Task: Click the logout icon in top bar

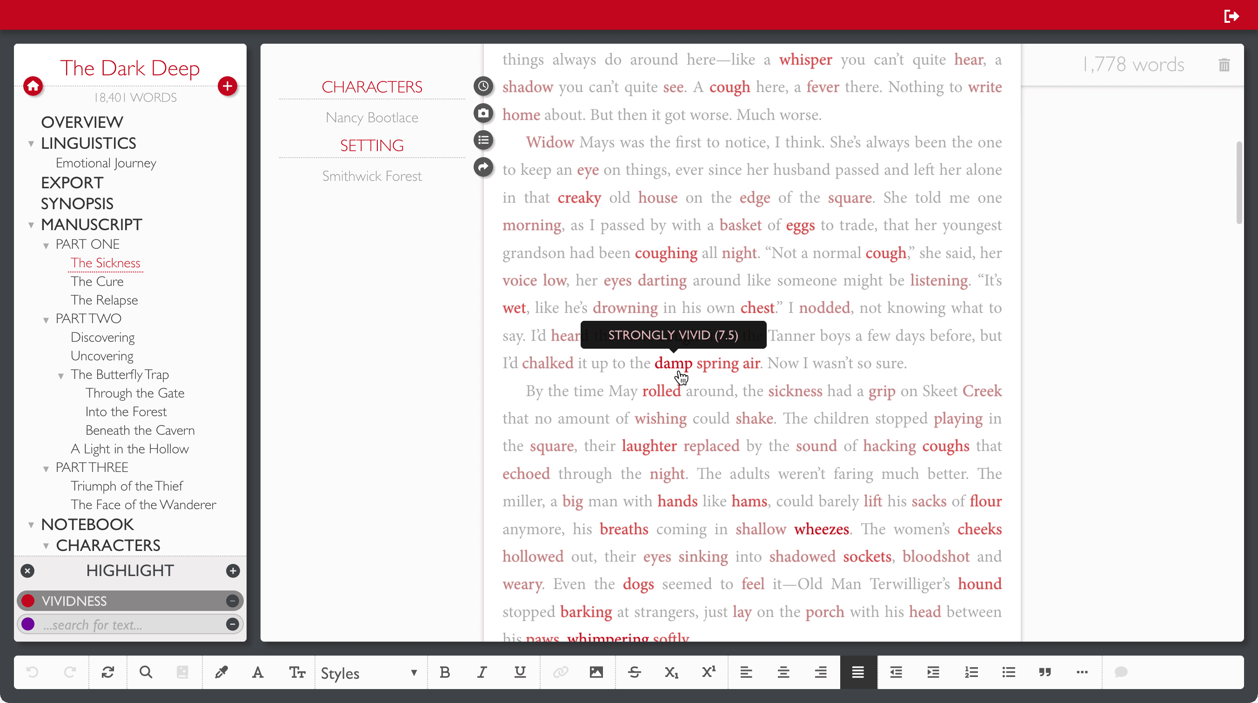Action: (x=1231, y=16)
